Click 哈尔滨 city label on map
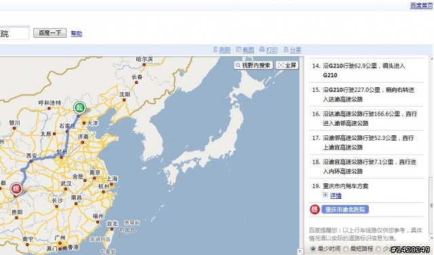Image resolution: width=434 pixels, height=255 pixels. click(144, 60)
